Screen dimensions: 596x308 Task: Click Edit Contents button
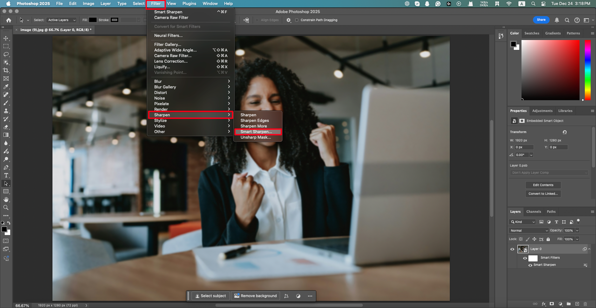pyautogui.click(x=543, y=185)
